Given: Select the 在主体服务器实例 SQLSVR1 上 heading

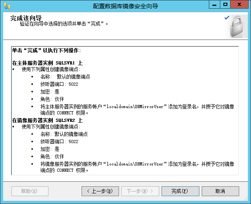Looking at the screenshot, I should pos(47,63).
